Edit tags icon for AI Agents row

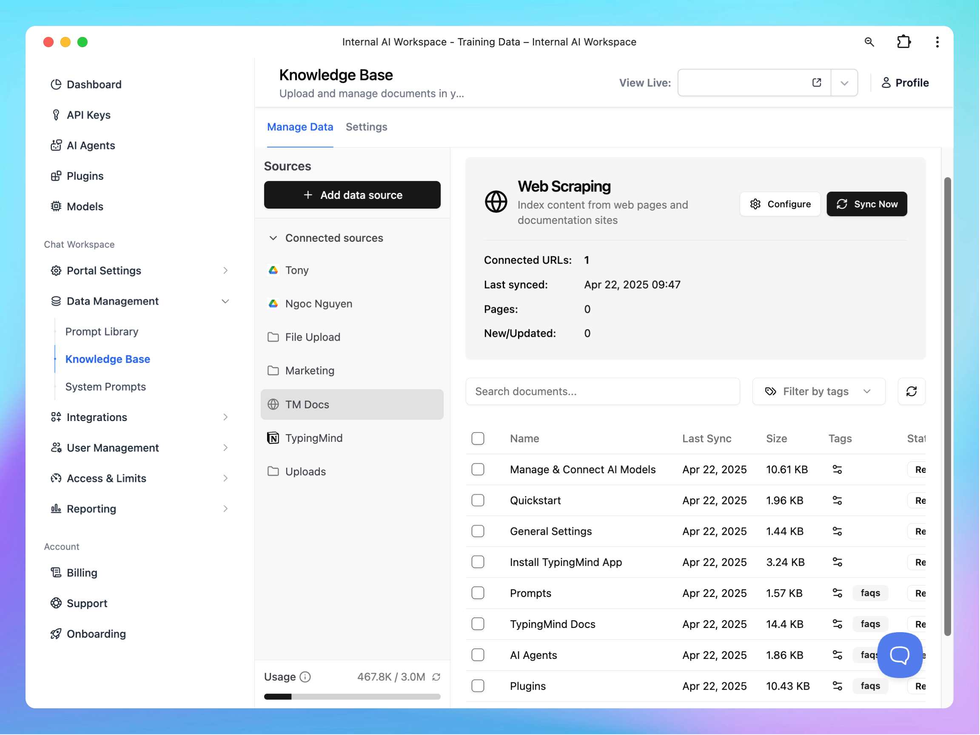(x=837, y=656)
